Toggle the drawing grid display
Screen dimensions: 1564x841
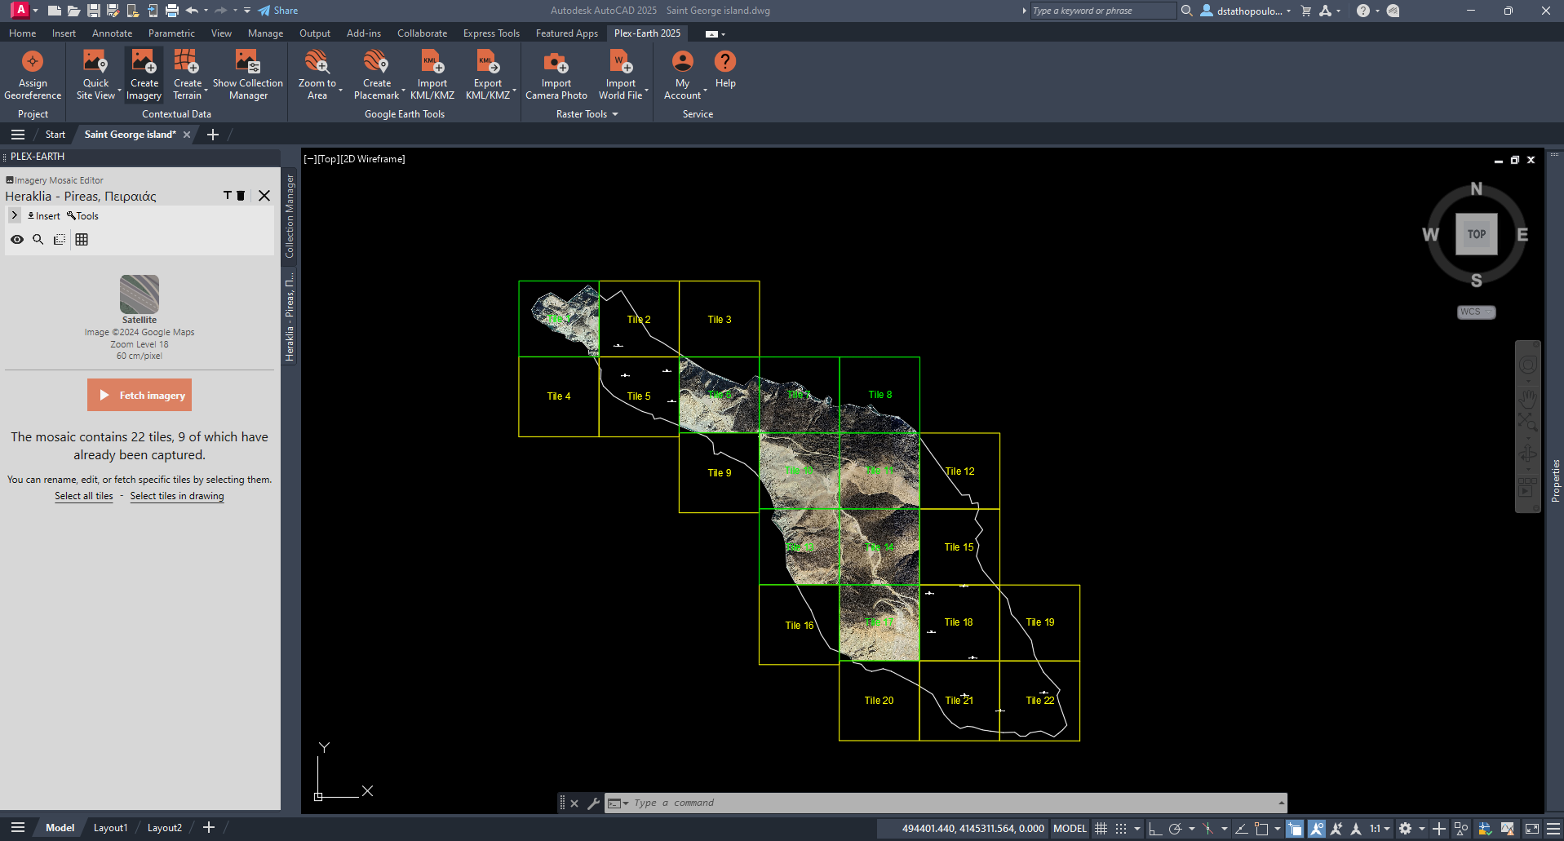coord(1101,829)
